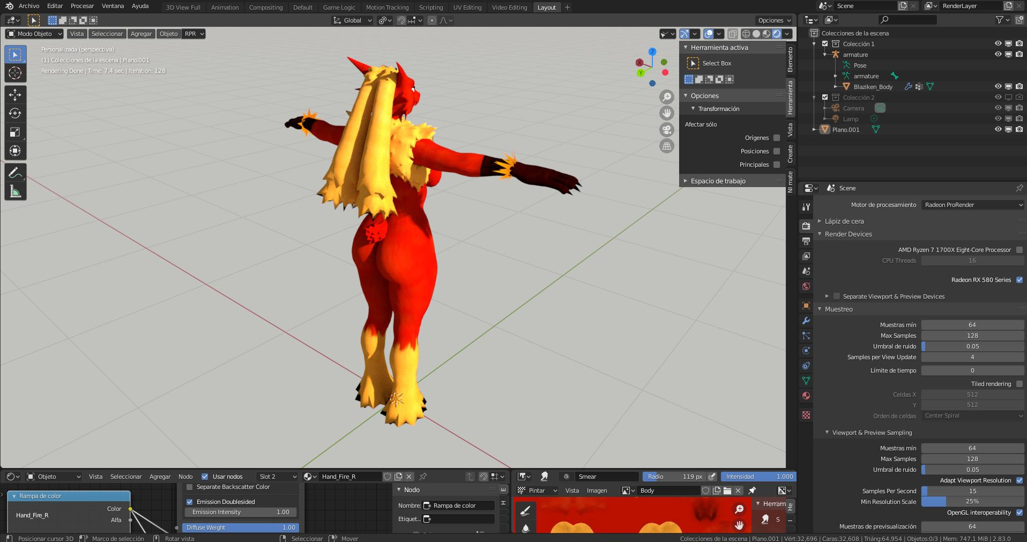Select the Cursor tool in viewport toolbar
This screenshot has height=542, width=1027.
15,73
